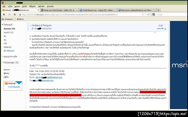This screenshot has height=117, width=188.
Task: Close the Pantip.com tab
Action: pos(77,10)
